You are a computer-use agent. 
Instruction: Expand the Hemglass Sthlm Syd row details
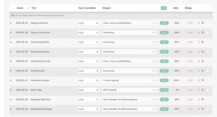click(11, 99)
